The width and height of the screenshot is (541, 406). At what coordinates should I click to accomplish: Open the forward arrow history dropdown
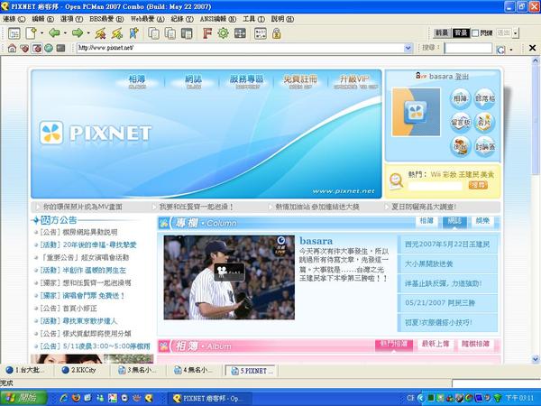[88, 33]
